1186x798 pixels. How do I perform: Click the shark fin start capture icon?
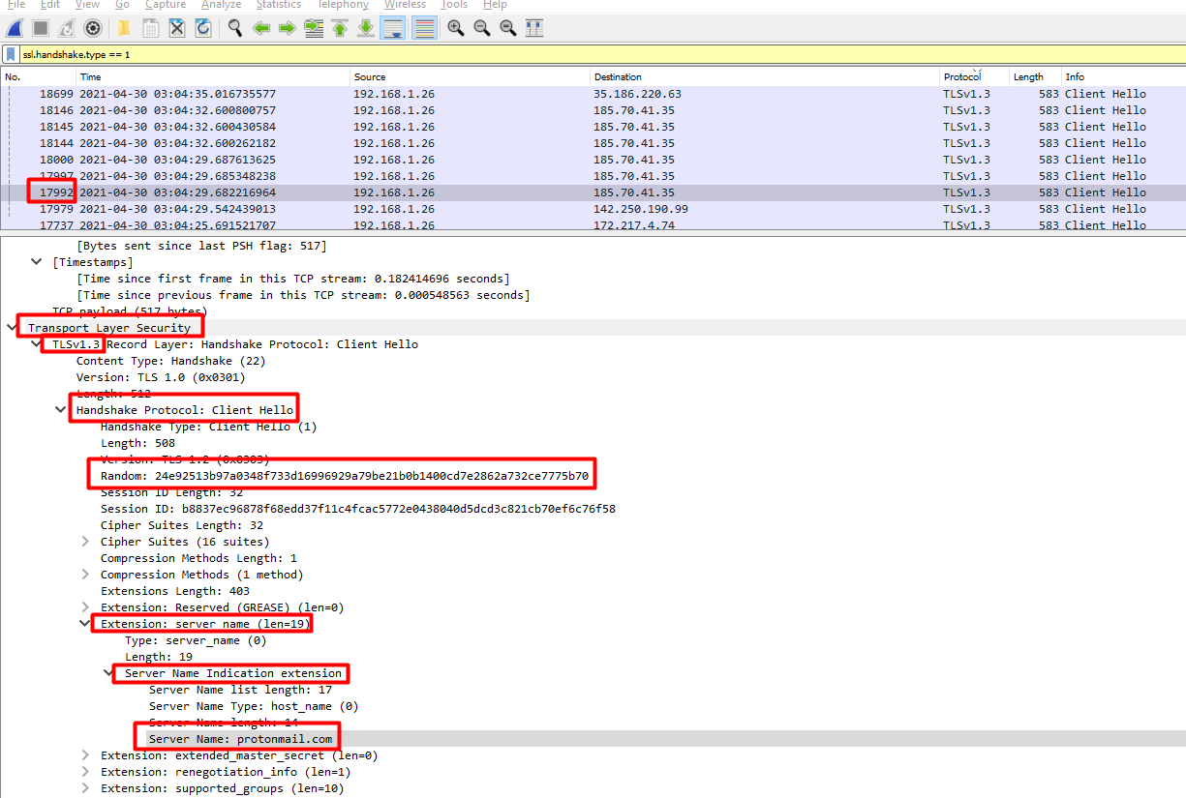coord(15,28)
